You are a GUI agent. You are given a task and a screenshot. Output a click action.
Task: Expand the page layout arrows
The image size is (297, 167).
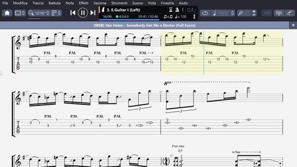tap(59, 13)
